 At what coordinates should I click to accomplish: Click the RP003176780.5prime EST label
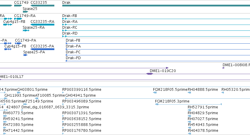point(82,131)
